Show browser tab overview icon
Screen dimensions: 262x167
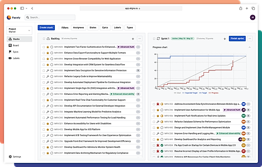(253, 8)
